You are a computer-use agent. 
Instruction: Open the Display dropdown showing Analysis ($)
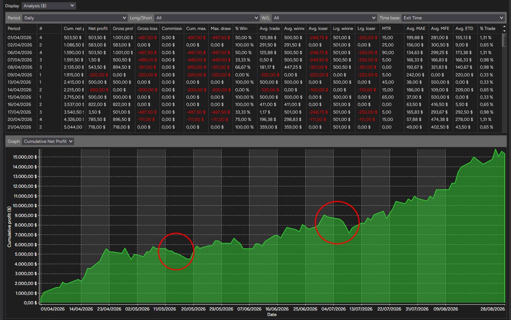[x=49, y=6]
